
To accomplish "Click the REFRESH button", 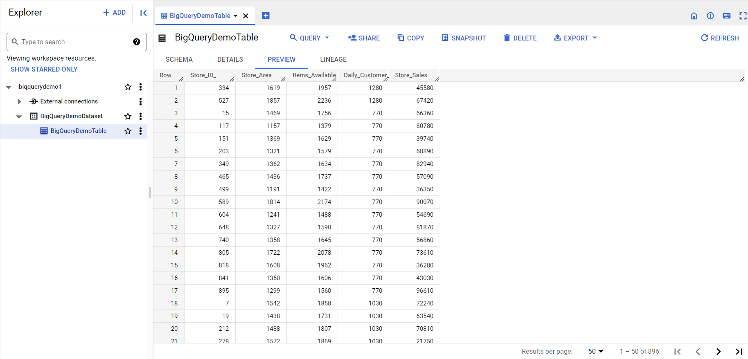I will [720, 38].
